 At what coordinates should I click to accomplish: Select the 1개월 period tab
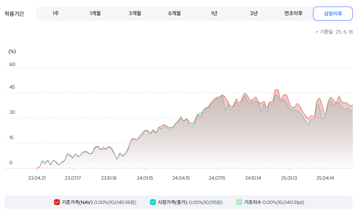95,14
